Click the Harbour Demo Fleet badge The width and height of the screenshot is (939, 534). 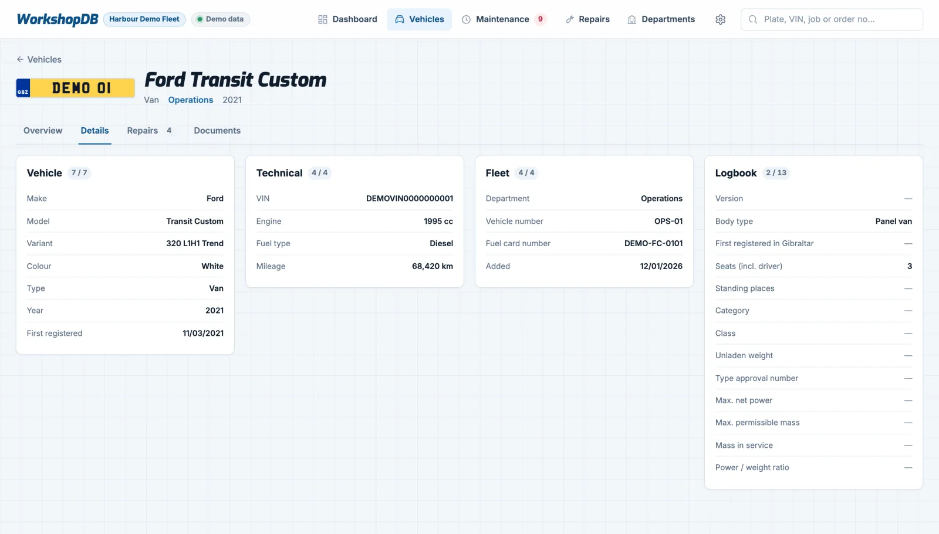pos(144,19)
